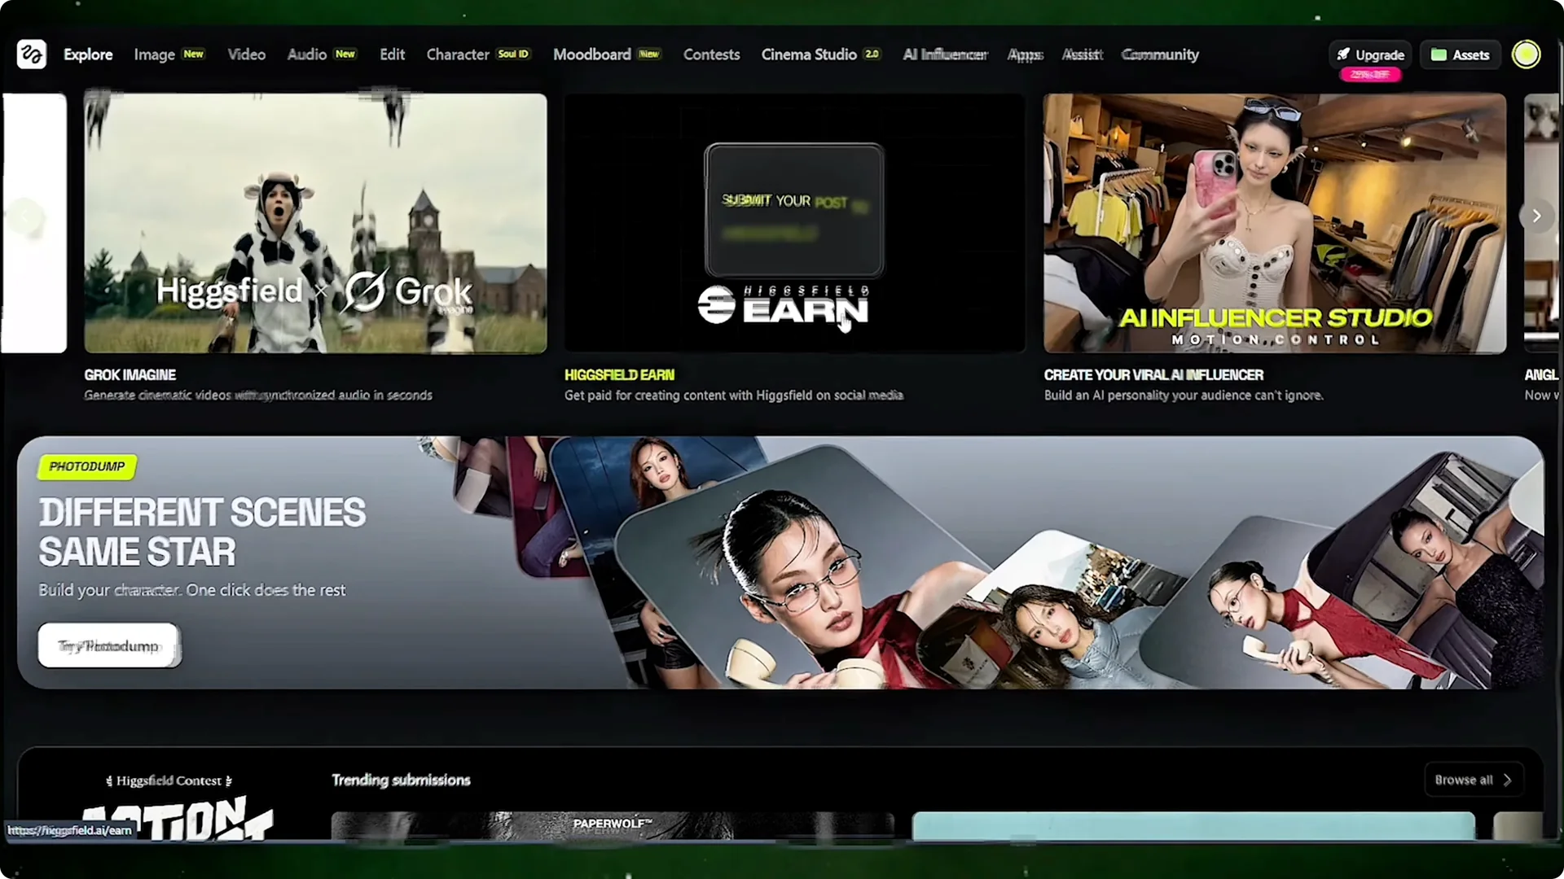Click the Higgsfield Earn title link
1564x879 pixels.
(619, 375)
